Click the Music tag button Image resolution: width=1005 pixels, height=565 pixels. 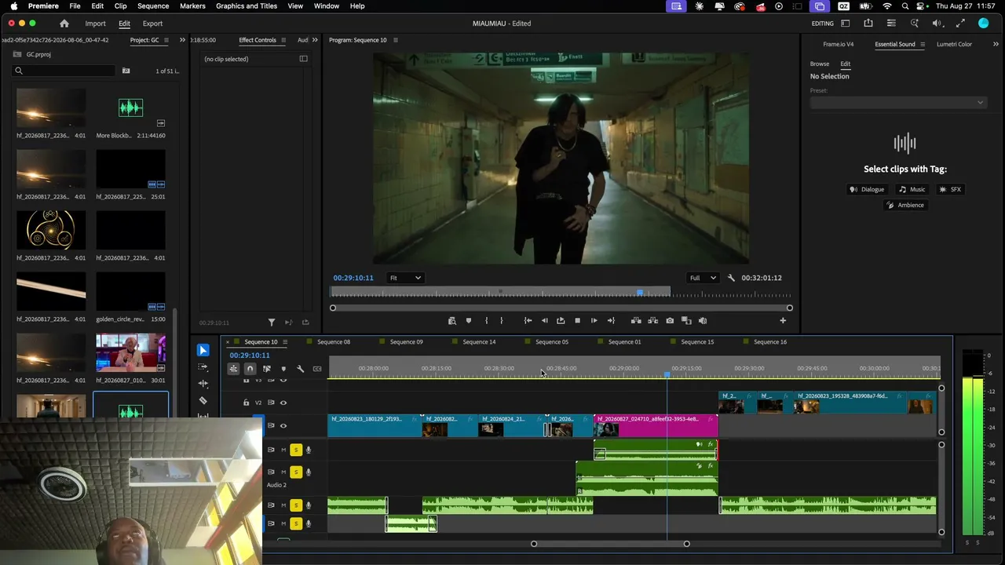tap(912, 189)
